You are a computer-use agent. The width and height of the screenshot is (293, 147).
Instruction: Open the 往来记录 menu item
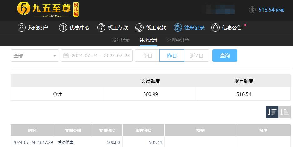coord(194,27)
